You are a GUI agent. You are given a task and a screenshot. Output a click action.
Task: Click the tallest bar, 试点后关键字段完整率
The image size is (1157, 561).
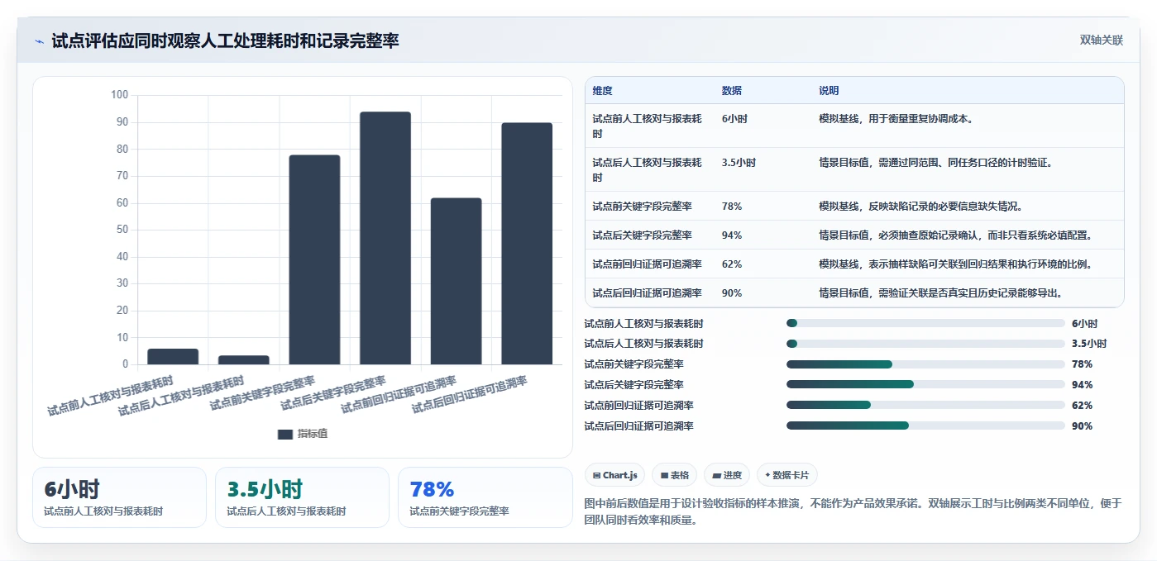(x=385, y=238)
